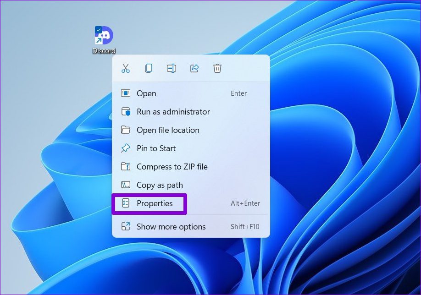Screen dimensions: 421x295
Task: Expand Show more options
Action: coord(191,227)
